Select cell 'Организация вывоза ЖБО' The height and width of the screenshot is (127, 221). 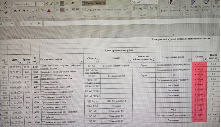click(63, 107)
